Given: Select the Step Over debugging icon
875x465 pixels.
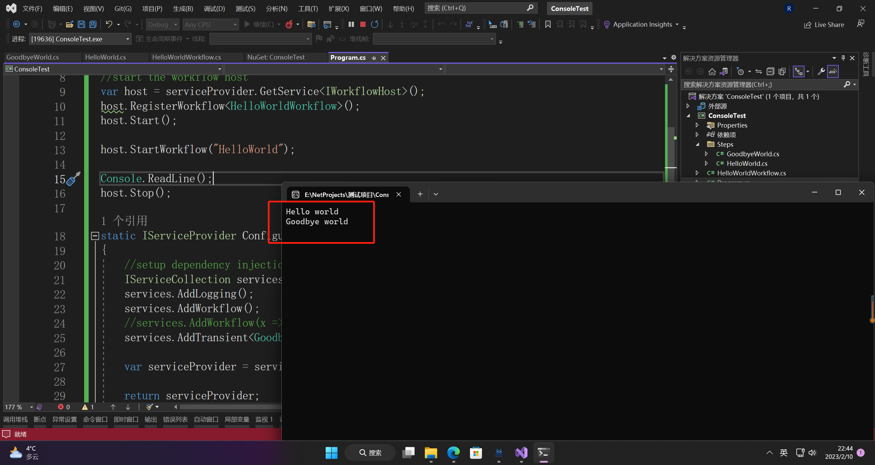Looking at the screenshot, I should 414,24.
